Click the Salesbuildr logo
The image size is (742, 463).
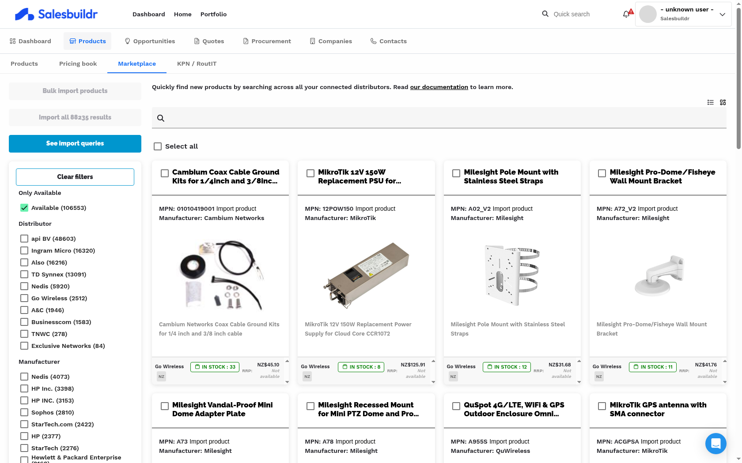pyautogui.click(x=56, y=14)
